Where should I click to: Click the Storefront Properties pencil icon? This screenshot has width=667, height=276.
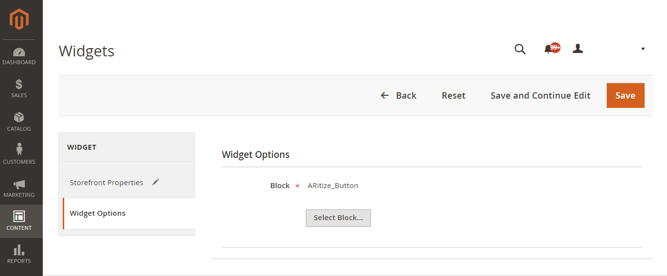pos(156,182)
